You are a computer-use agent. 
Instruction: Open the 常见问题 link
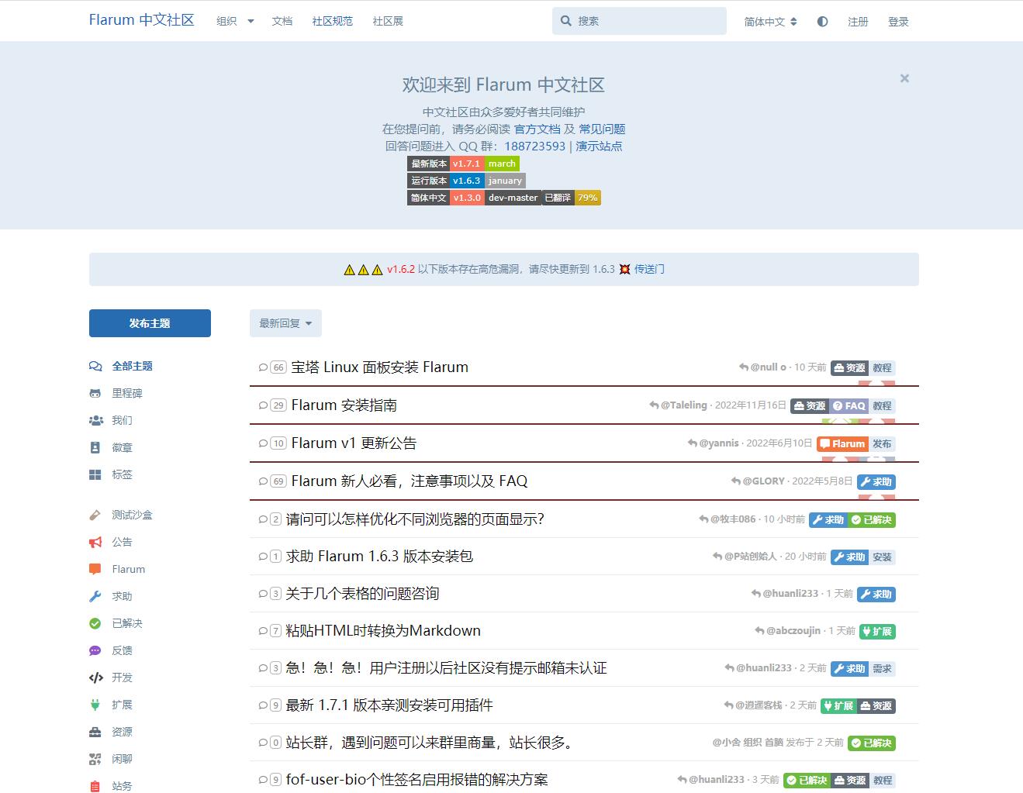tap(602, 129)
